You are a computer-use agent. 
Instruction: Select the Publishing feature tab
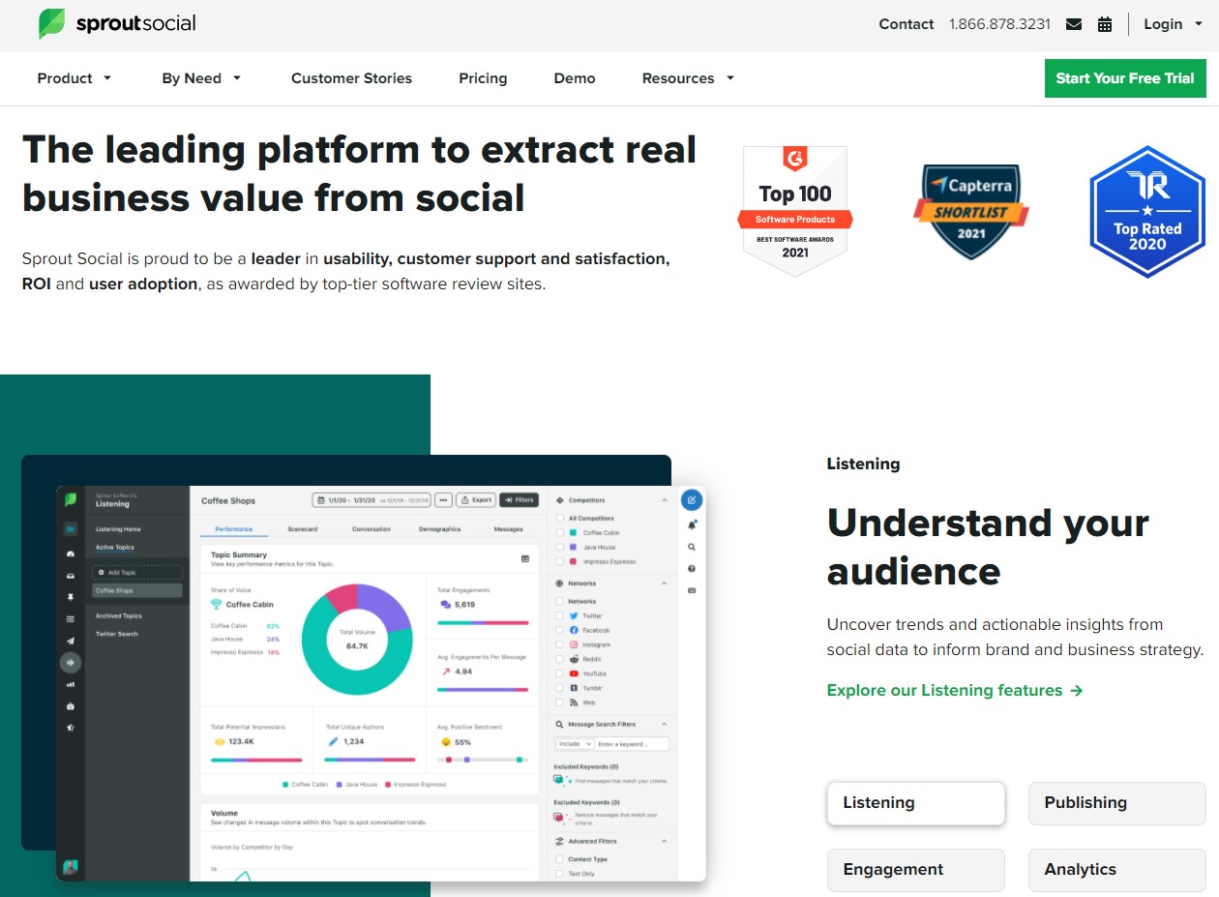1117,803
